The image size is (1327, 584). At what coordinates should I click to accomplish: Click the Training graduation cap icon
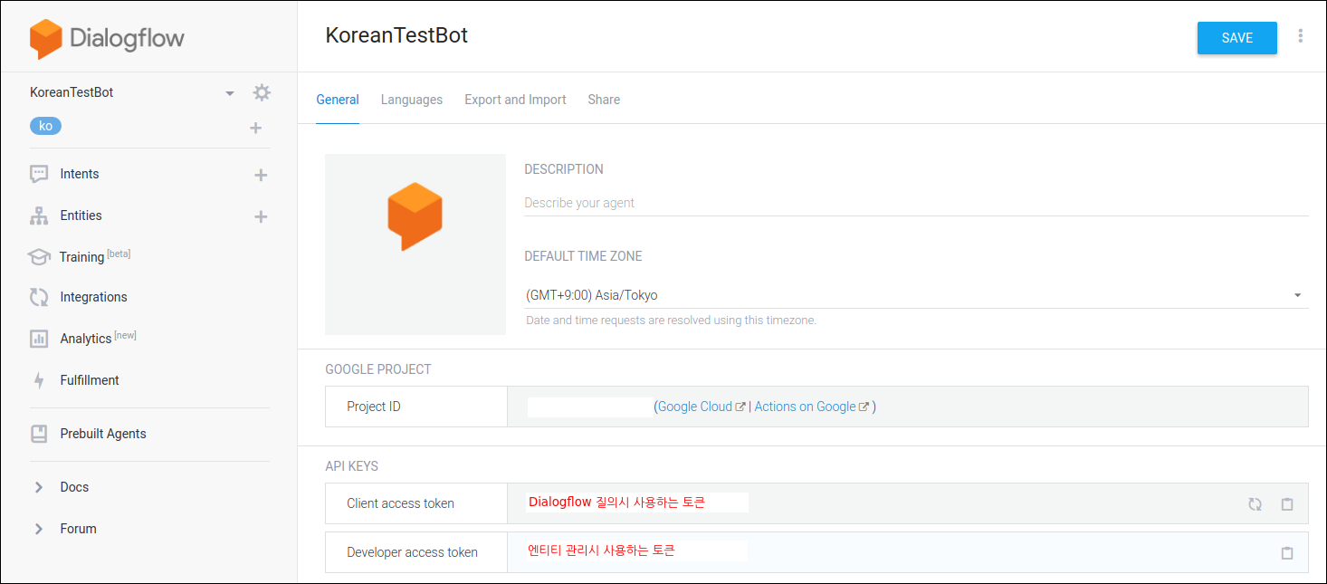(x=39, y=256)
